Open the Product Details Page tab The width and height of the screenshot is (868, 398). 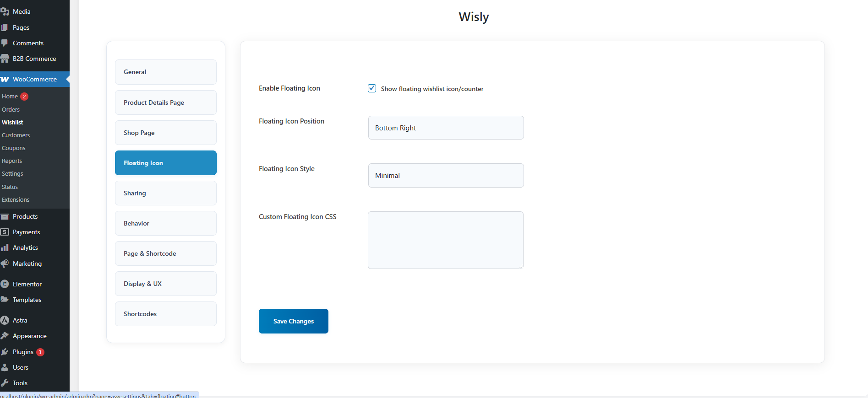click(165, 102)
